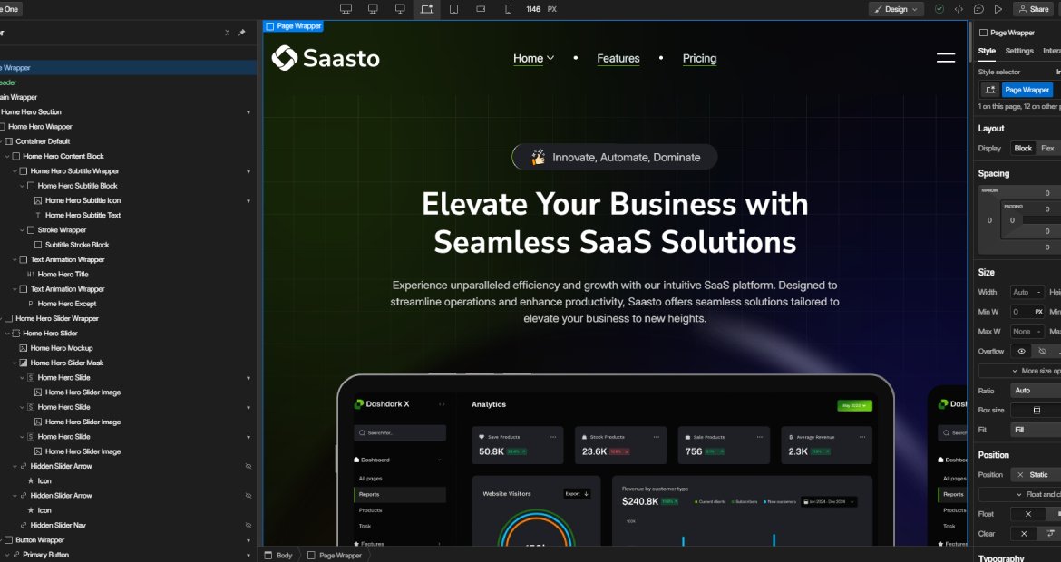Open the hamburger menu in Saasto header
Image resolution: width=1061 pixels, height=562 pixels.
click(945, 58)
